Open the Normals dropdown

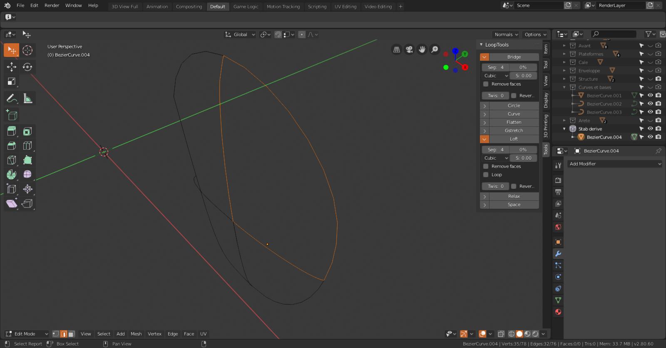(506, 35)
